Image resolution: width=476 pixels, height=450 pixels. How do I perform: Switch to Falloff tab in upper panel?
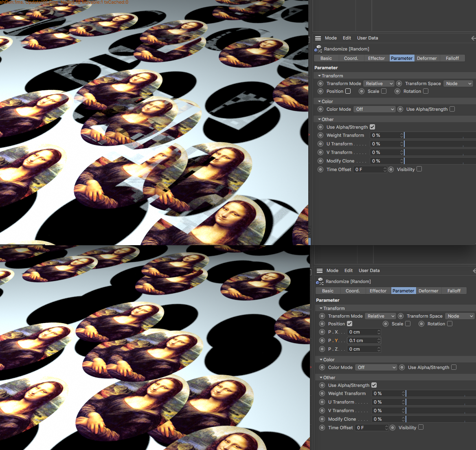click(452, 58)
